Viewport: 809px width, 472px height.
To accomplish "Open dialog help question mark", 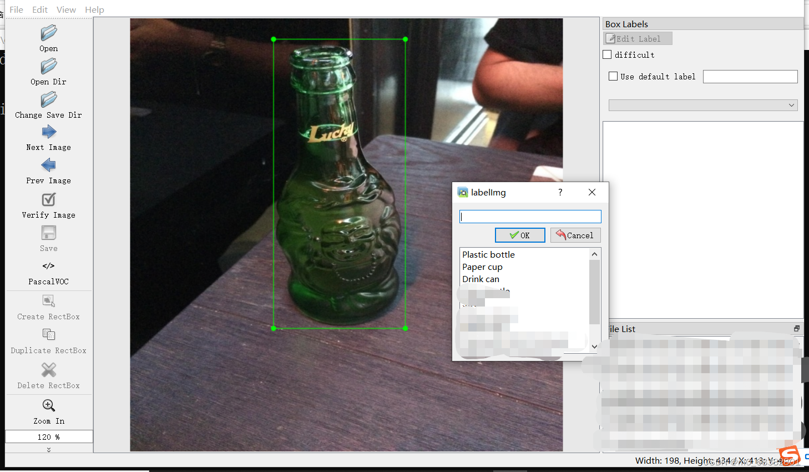I will tap(560, 192).
